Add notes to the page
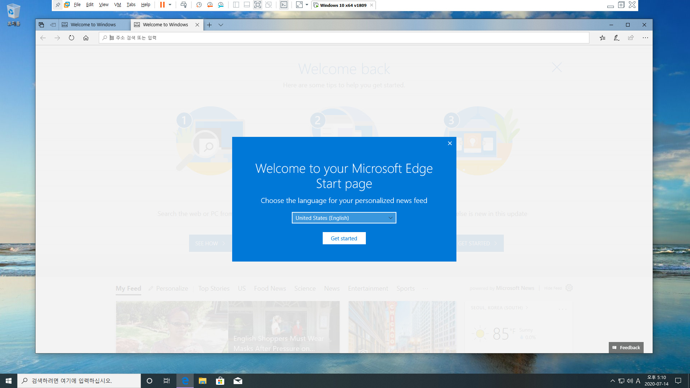This screenshot has width=690, height=388. [x=617, y=38]
